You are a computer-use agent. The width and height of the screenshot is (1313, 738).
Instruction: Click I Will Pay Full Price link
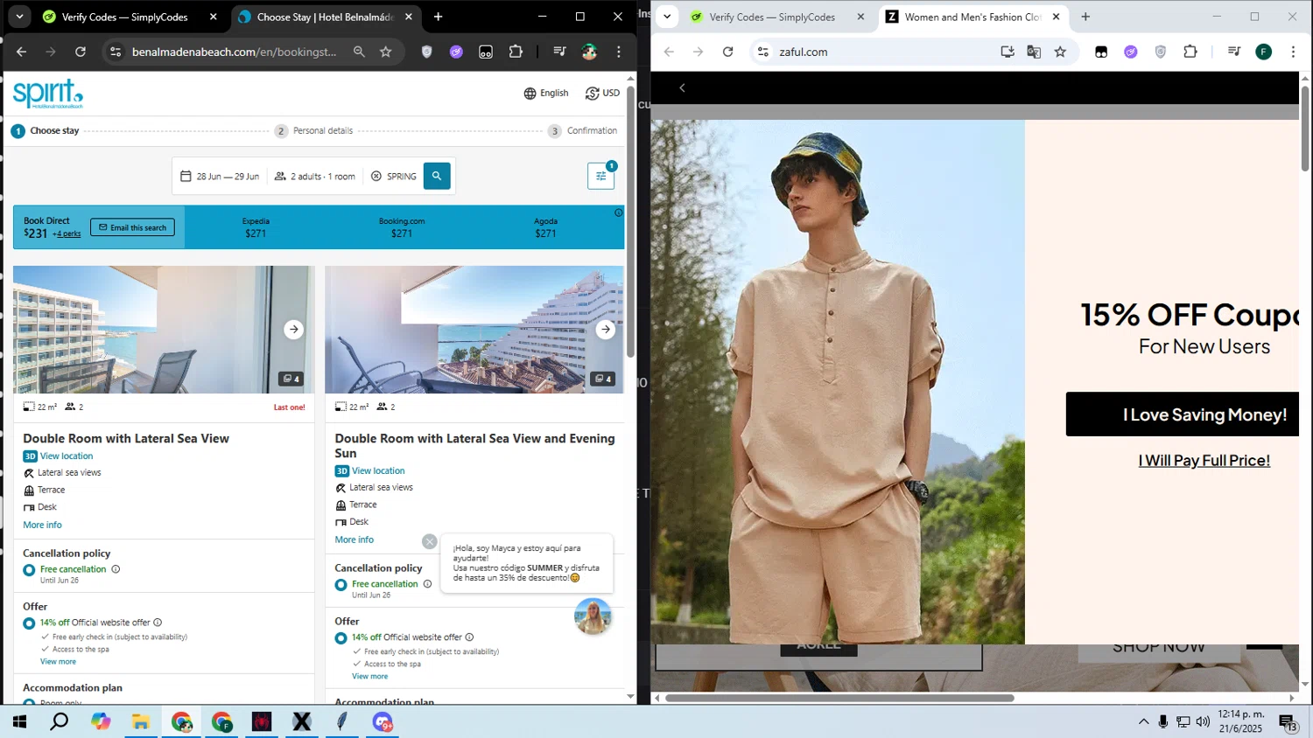click(1204, 461)
